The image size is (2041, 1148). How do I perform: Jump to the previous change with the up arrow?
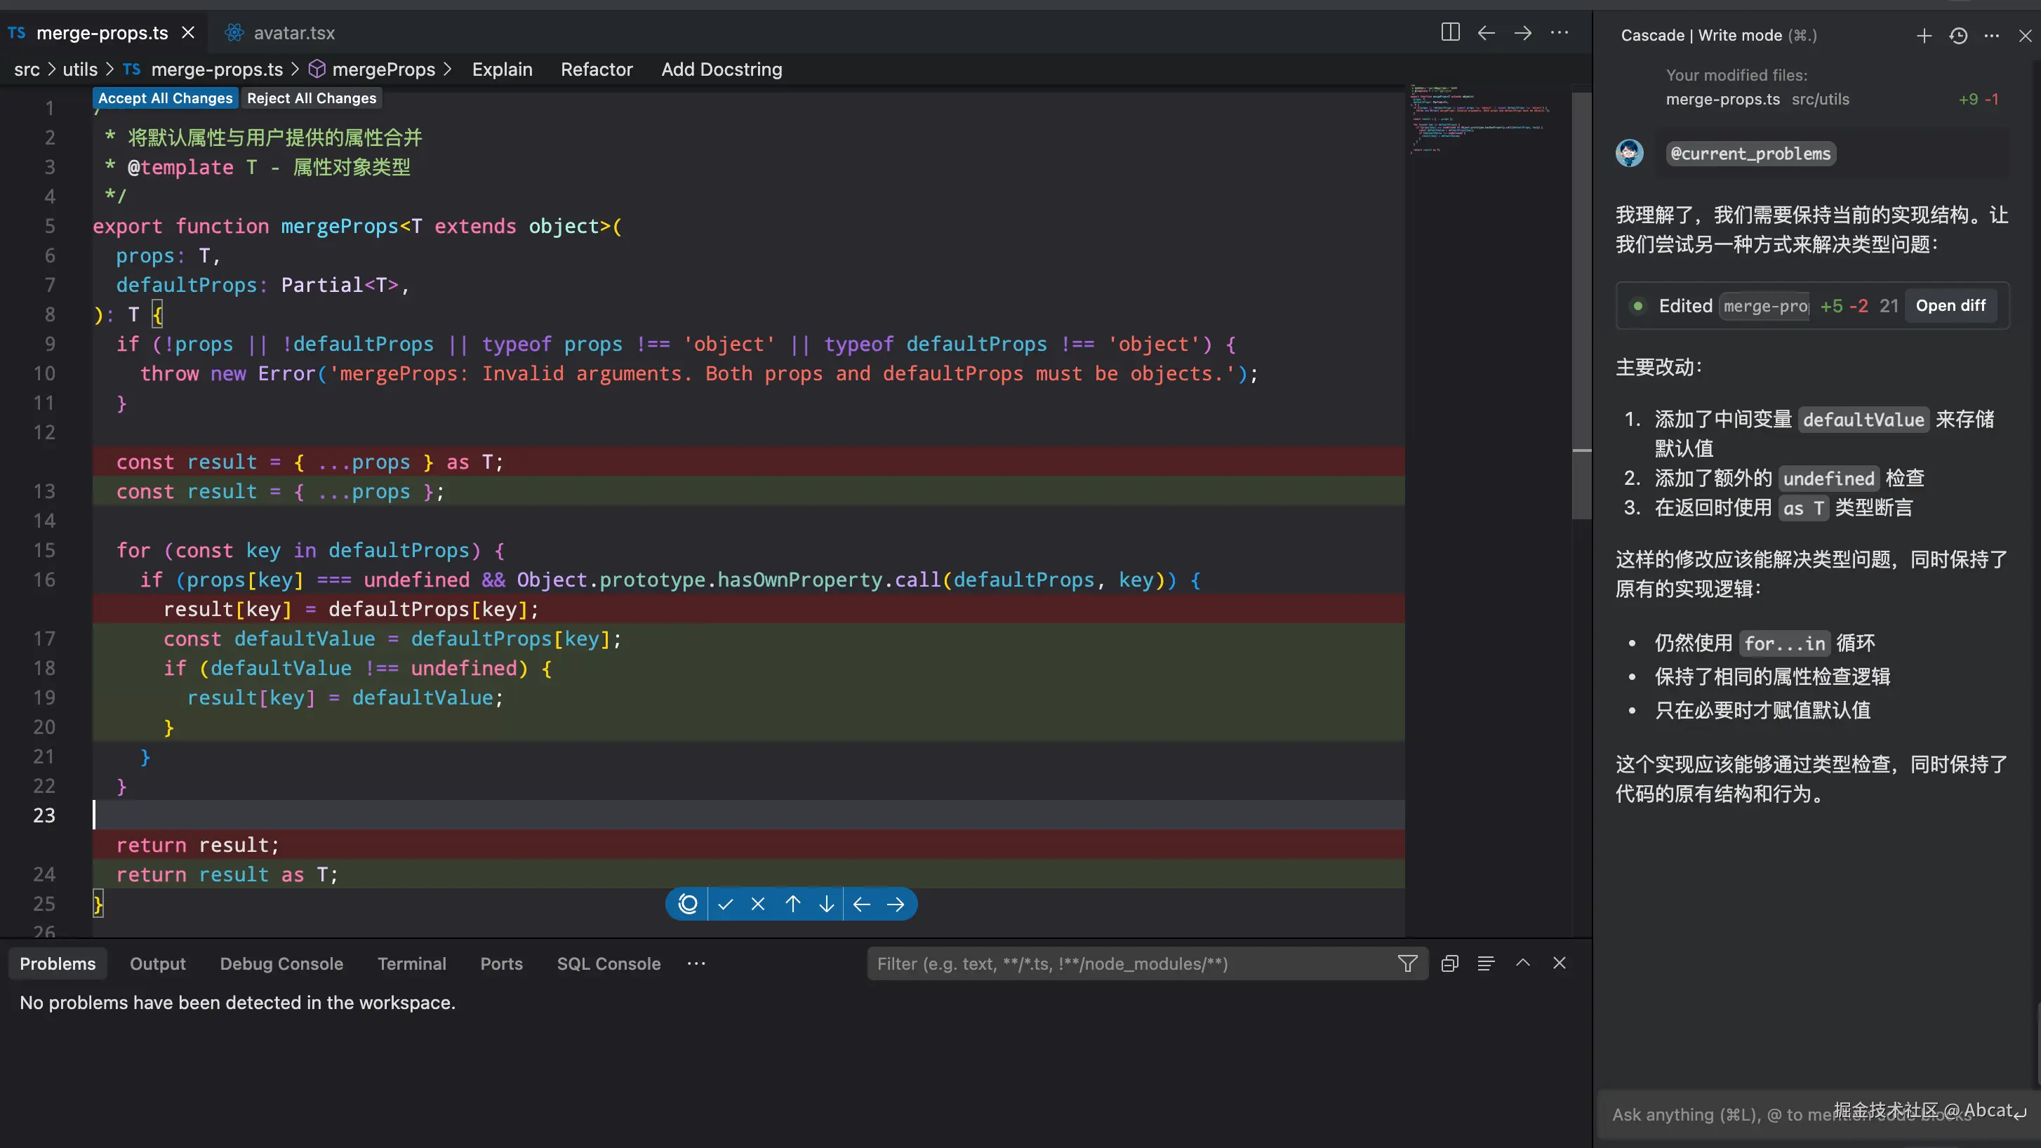coord(793,904)
